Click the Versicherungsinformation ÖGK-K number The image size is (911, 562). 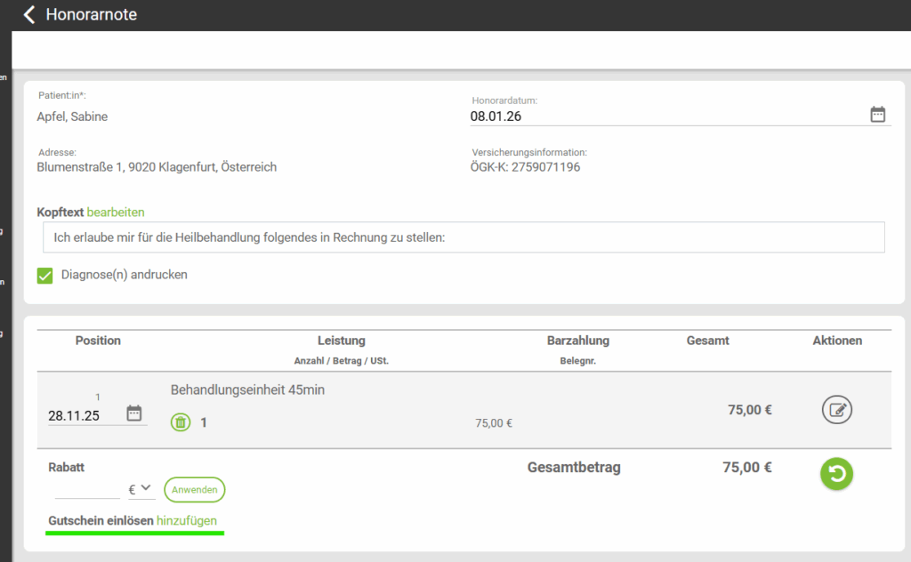[525, 167]
